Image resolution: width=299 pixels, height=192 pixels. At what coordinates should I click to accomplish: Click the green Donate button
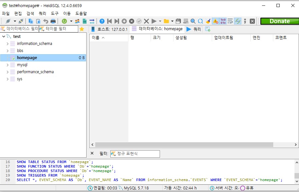(x=280, y=21)
